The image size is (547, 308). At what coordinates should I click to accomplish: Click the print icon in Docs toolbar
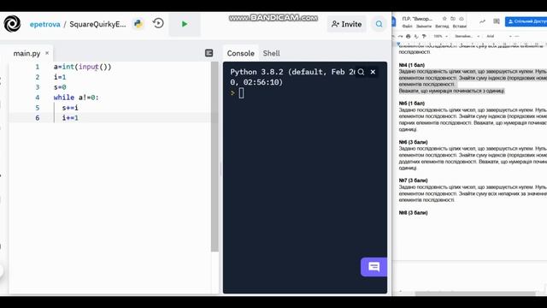[409, 36]
